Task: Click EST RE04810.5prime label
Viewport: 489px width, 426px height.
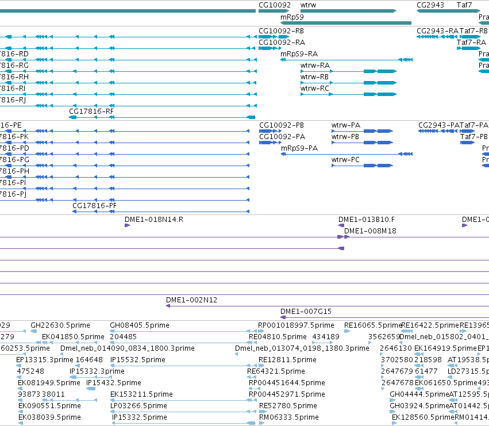Action: pyautogui.click(x=278, y=337)
